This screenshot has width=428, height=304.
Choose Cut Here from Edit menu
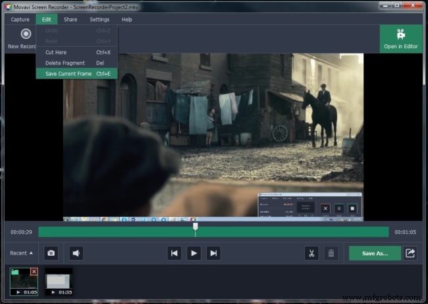(76, 52)
